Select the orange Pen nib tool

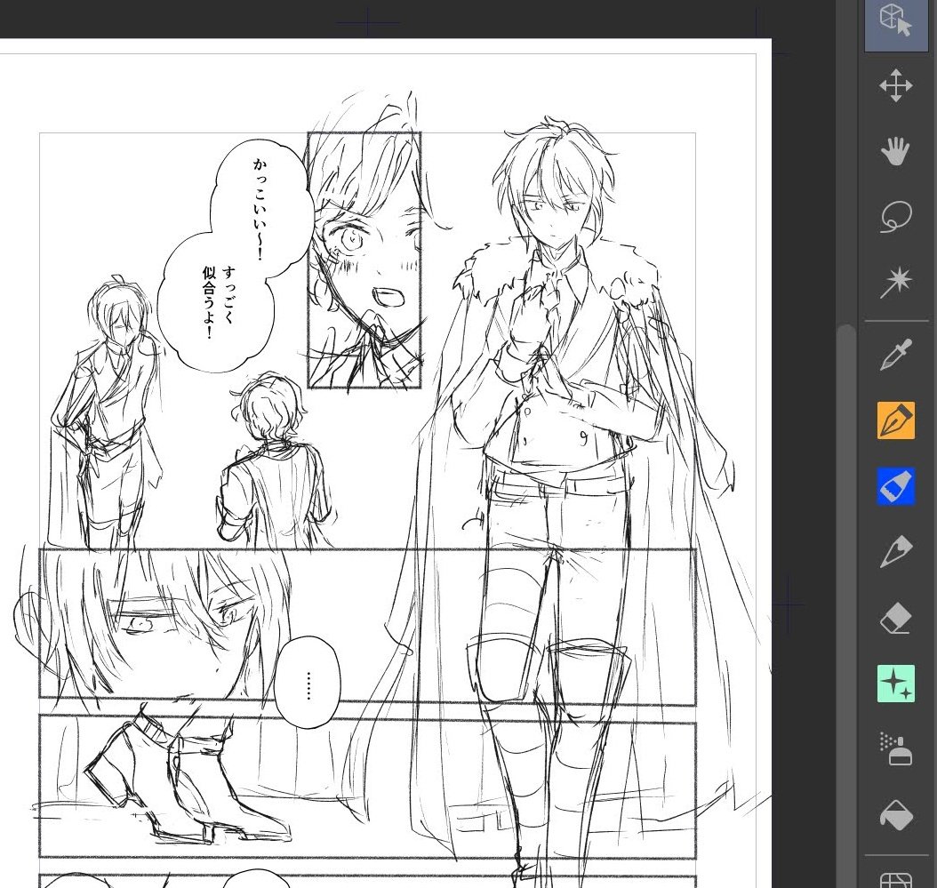(x=896, y=420)
